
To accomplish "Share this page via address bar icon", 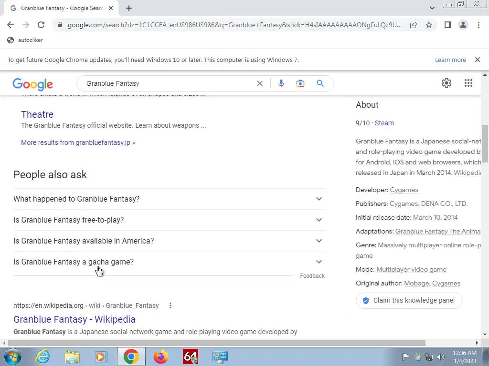I will 414,25.
